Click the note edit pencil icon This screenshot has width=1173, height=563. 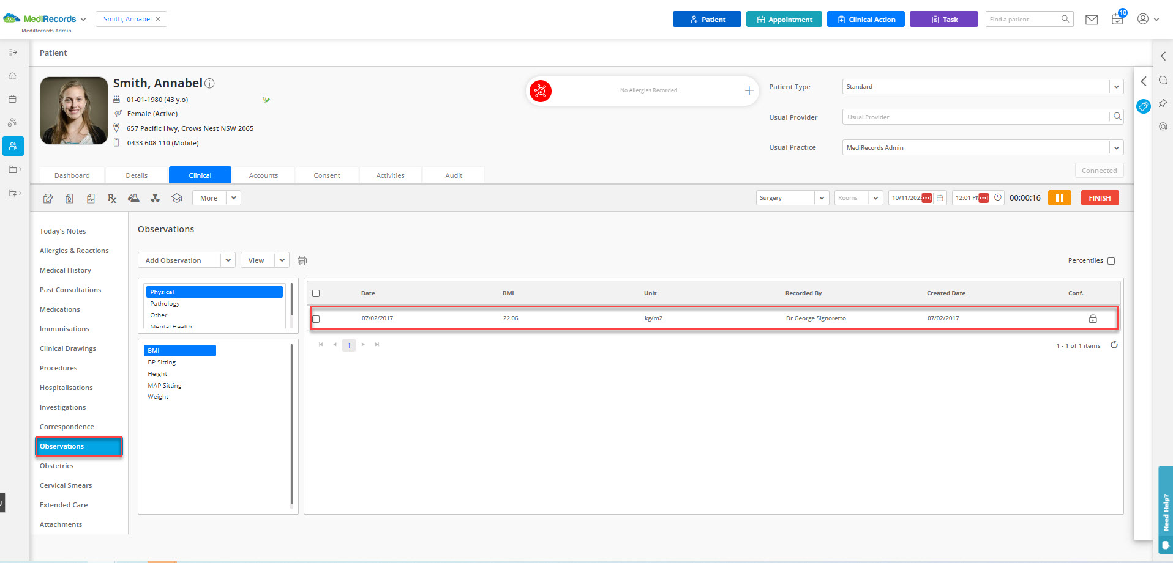(x=48, y=198)
